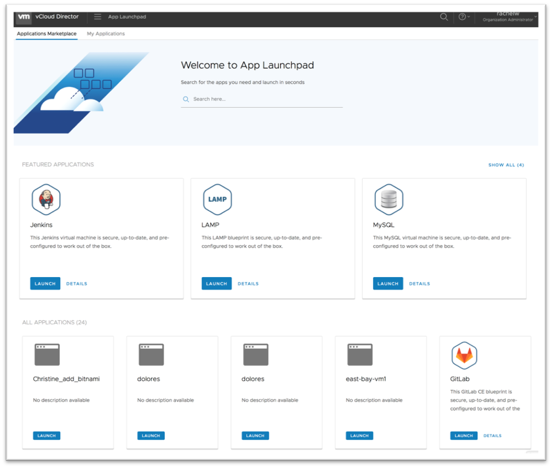Click the vCloud Director title text
552x468 pixels.
[x=57, y=17]
